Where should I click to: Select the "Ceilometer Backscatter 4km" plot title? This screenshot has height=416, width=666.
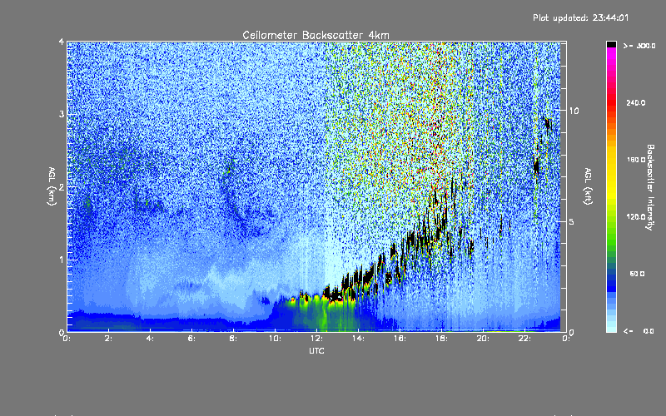point(316,35)
